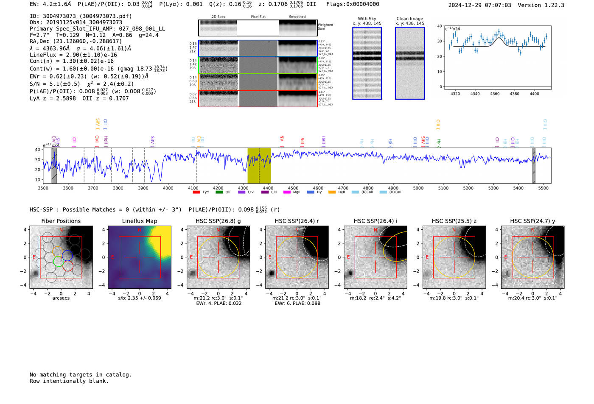594x404 pixels.
Task: Click the '2024-12-29 07:07:03' timestamp
Action: click(479, 5)
